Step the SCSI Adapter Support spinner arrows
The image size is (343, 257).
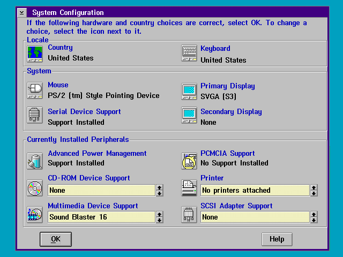(x=314, y=217)
